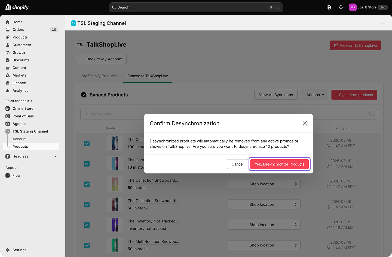Switch to My Shopify Products tab
Viewport: 392px width, 257px height.
coord(99,76)
